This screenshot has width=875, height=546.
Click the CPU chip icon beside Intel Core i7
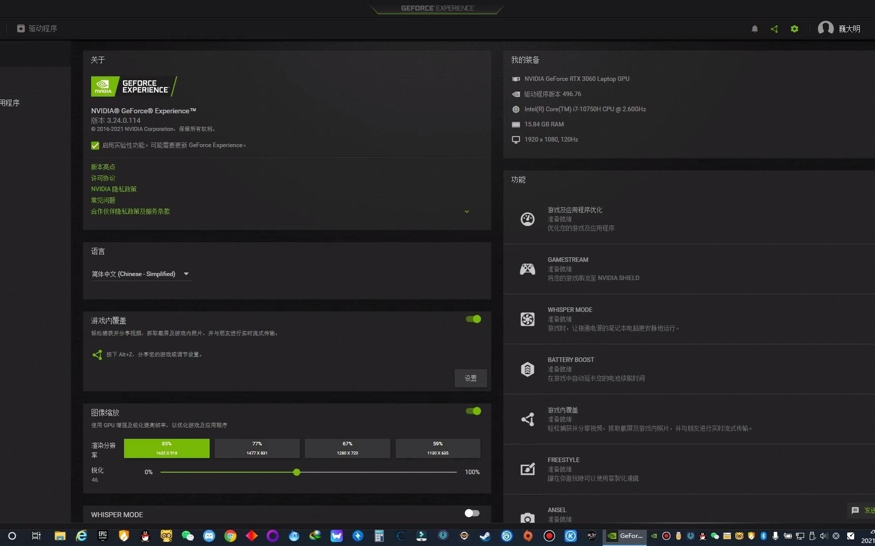[516, 109]
